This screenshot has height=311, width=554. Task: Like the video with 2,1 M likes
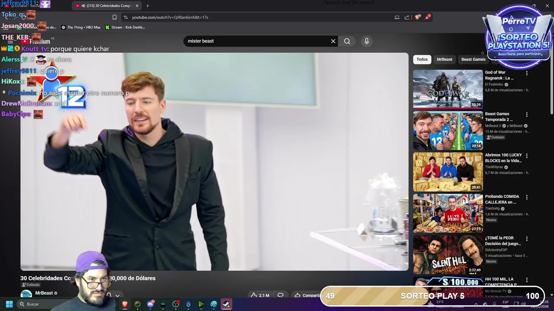tap(260, 295)
